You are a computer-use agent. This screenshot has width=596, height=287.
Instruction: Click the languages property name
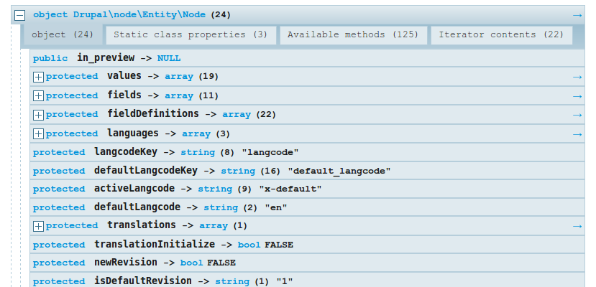tap(133, 133)
